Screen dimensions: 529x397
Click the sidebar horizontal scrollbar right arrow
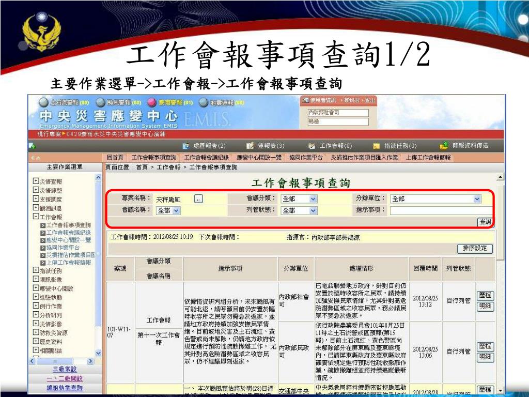(x=90, y=361)
